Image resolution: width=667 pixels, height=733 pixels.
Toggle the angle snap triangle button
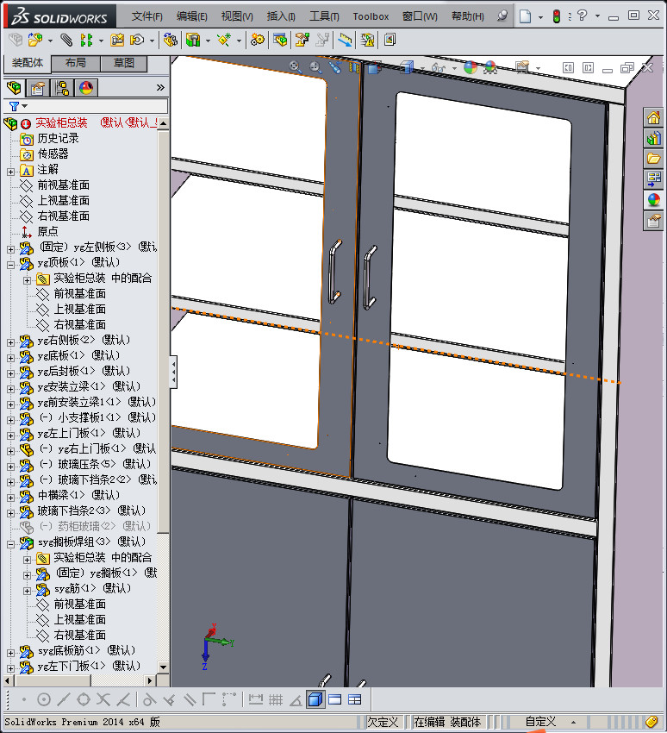coord(296,699)
